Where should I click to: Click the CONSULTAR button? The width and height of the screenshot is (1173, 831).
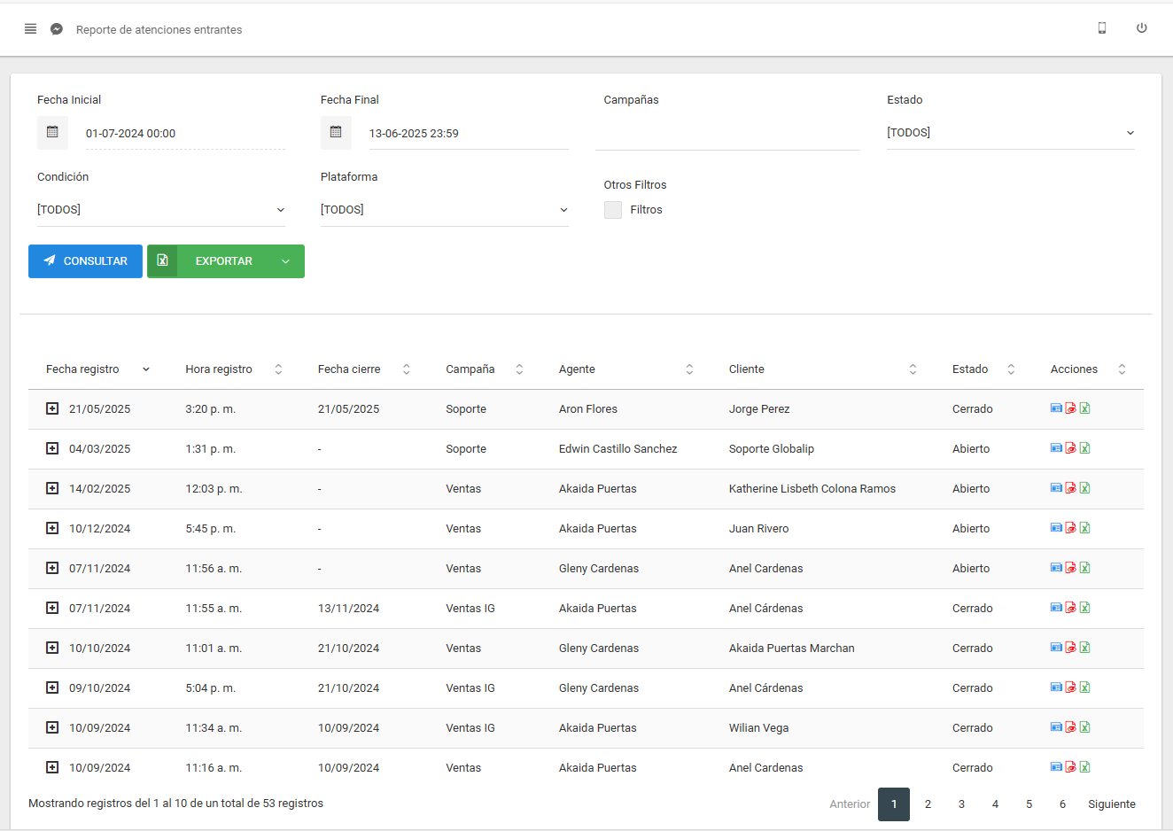pos(85,261)
